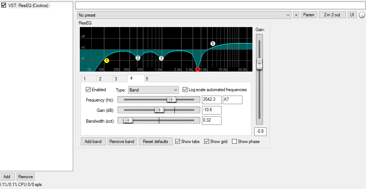Select band point 1 on EQ graph
The width and height of the screenshot is (366, 189).
[x=107, y=61]
